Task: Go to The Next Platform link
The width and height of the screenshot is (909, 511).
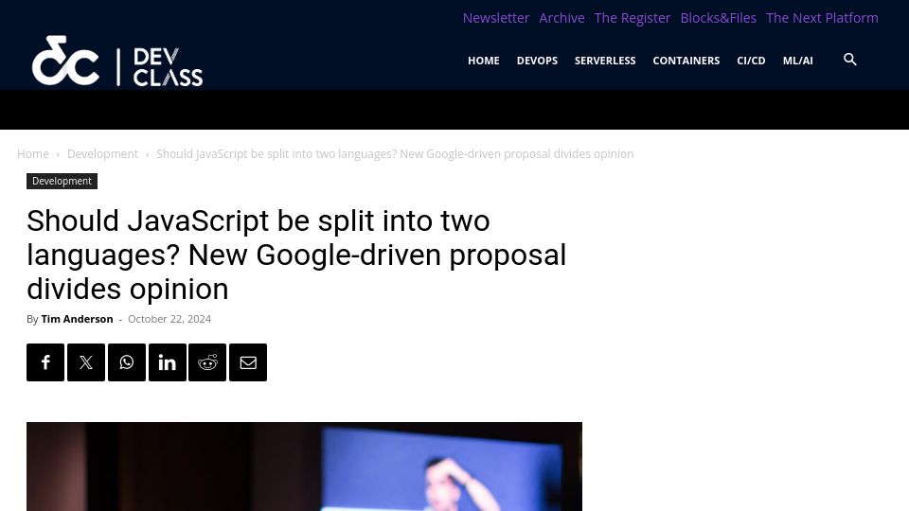Action: tap(822, 18)
